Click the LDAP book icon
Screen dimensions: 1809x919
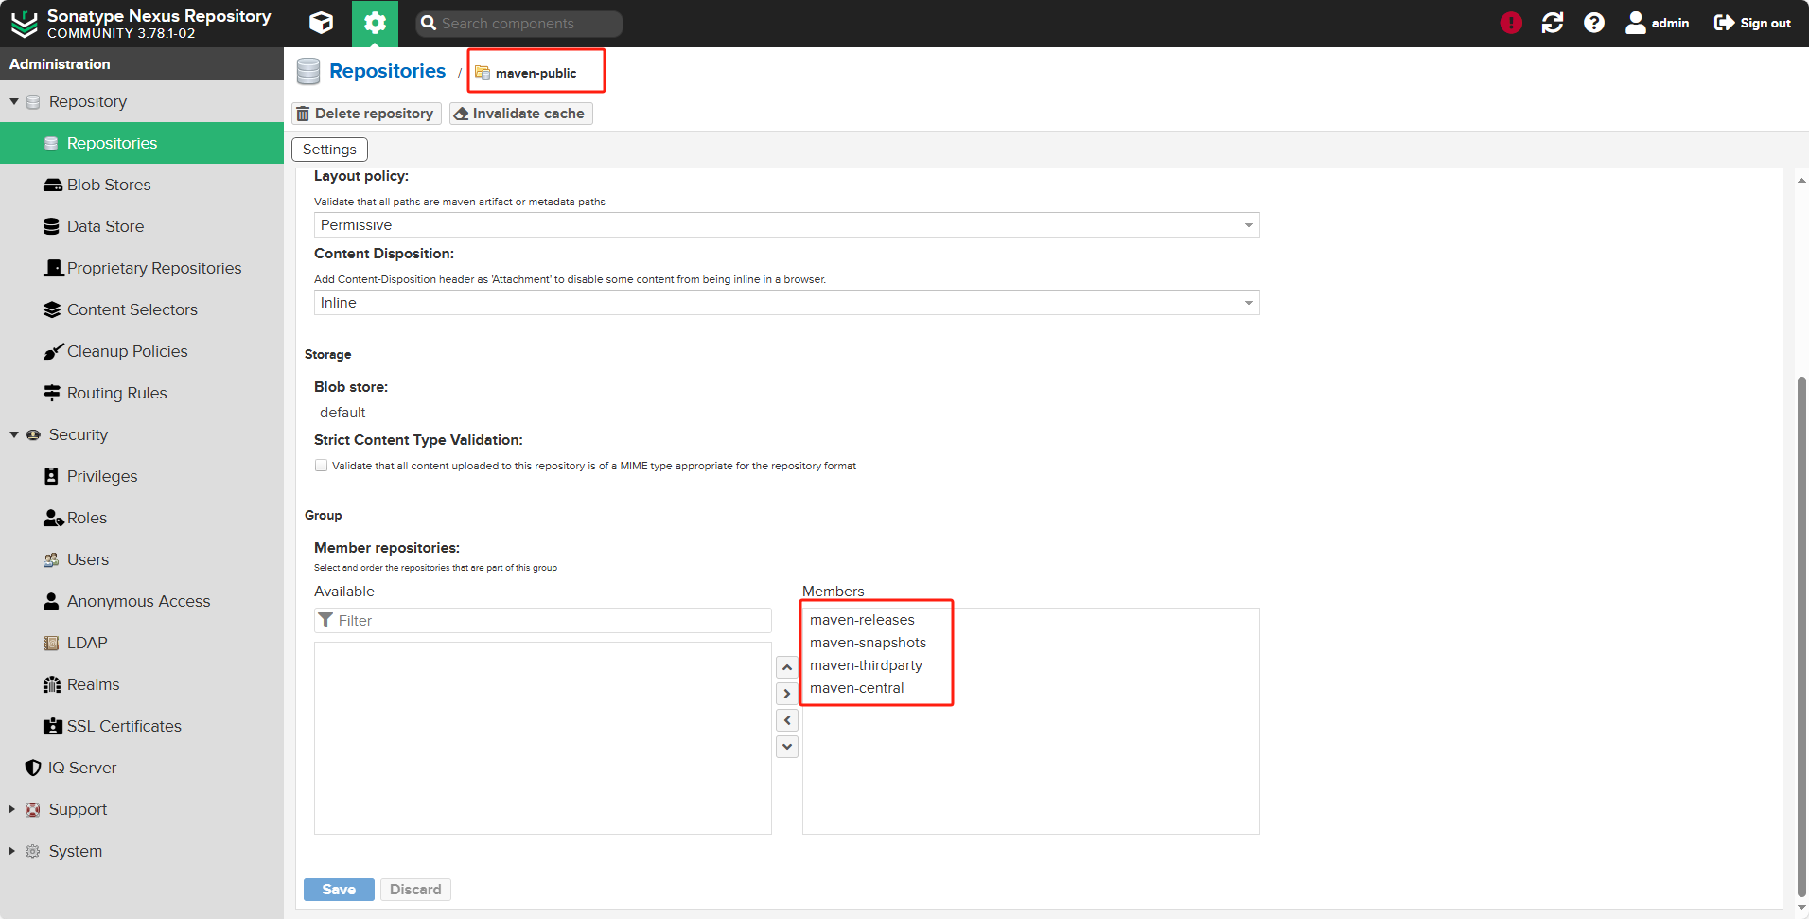click(x=52, y=643)
